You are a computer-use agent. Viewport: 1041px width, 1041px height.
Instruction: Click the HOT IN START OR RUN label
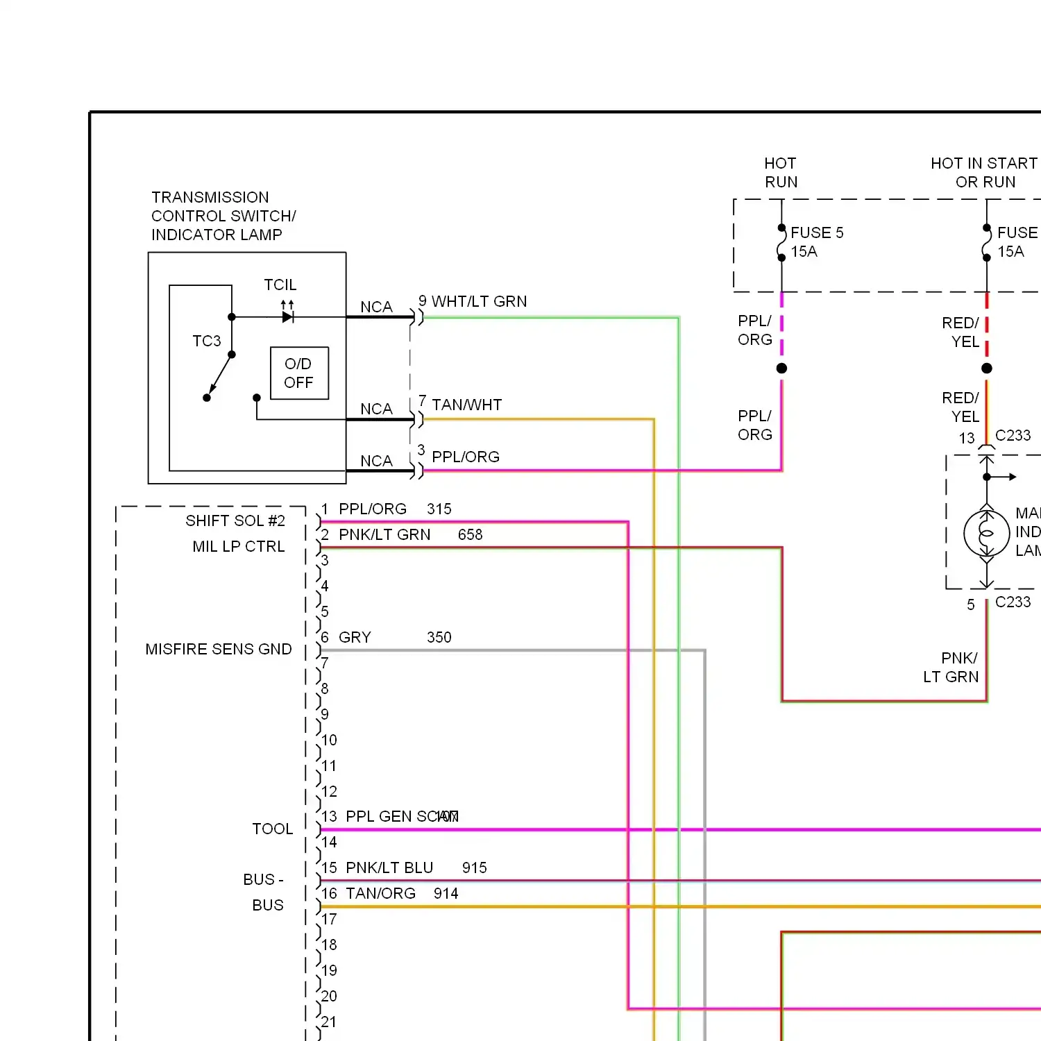point(985,173)
